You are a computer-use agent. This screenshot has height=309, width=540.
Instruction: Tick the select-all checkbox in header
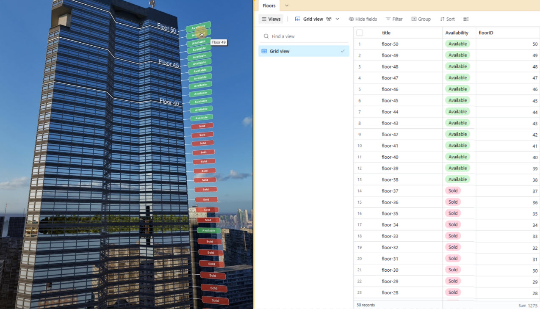(360, 33)
